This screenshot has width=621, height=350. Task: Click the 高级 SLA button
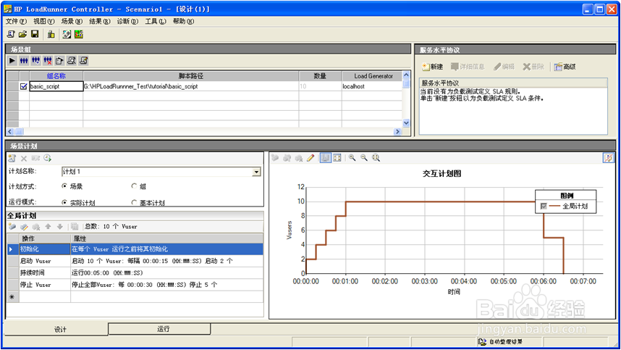565,67
